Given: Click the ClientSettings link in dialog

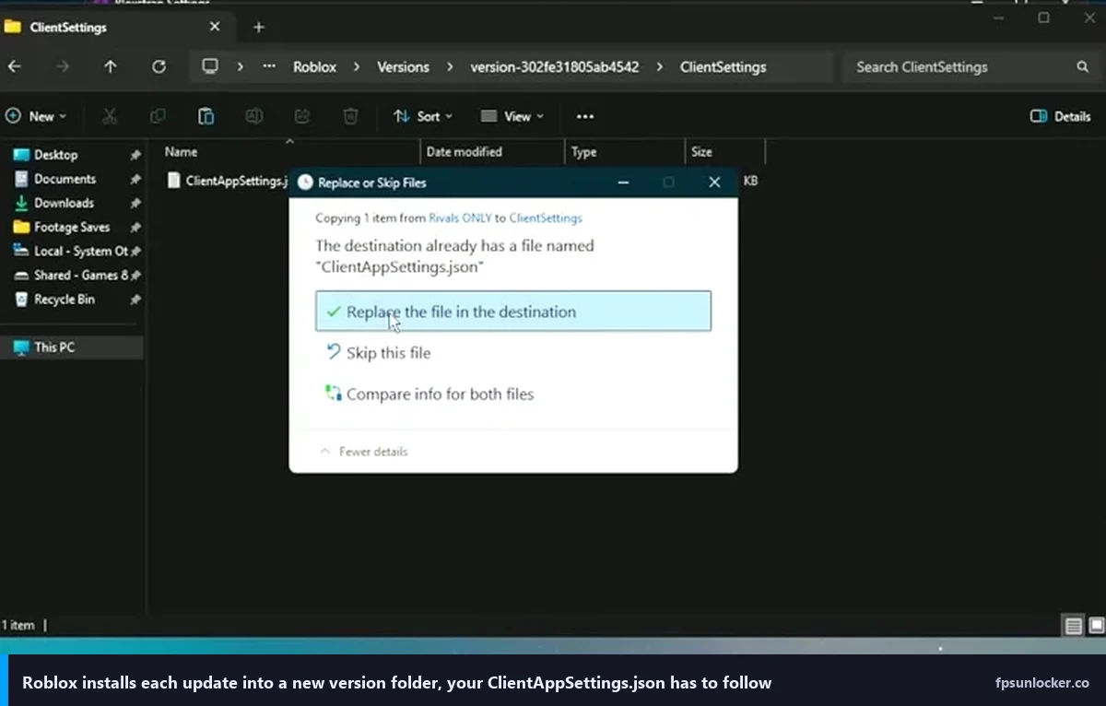Looking at the screenshot, I should [546, 218].
